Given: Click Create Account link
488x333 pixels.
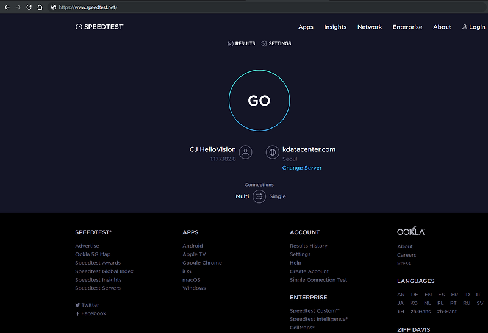Looking at the screenshot, I should tap(309, 271).
